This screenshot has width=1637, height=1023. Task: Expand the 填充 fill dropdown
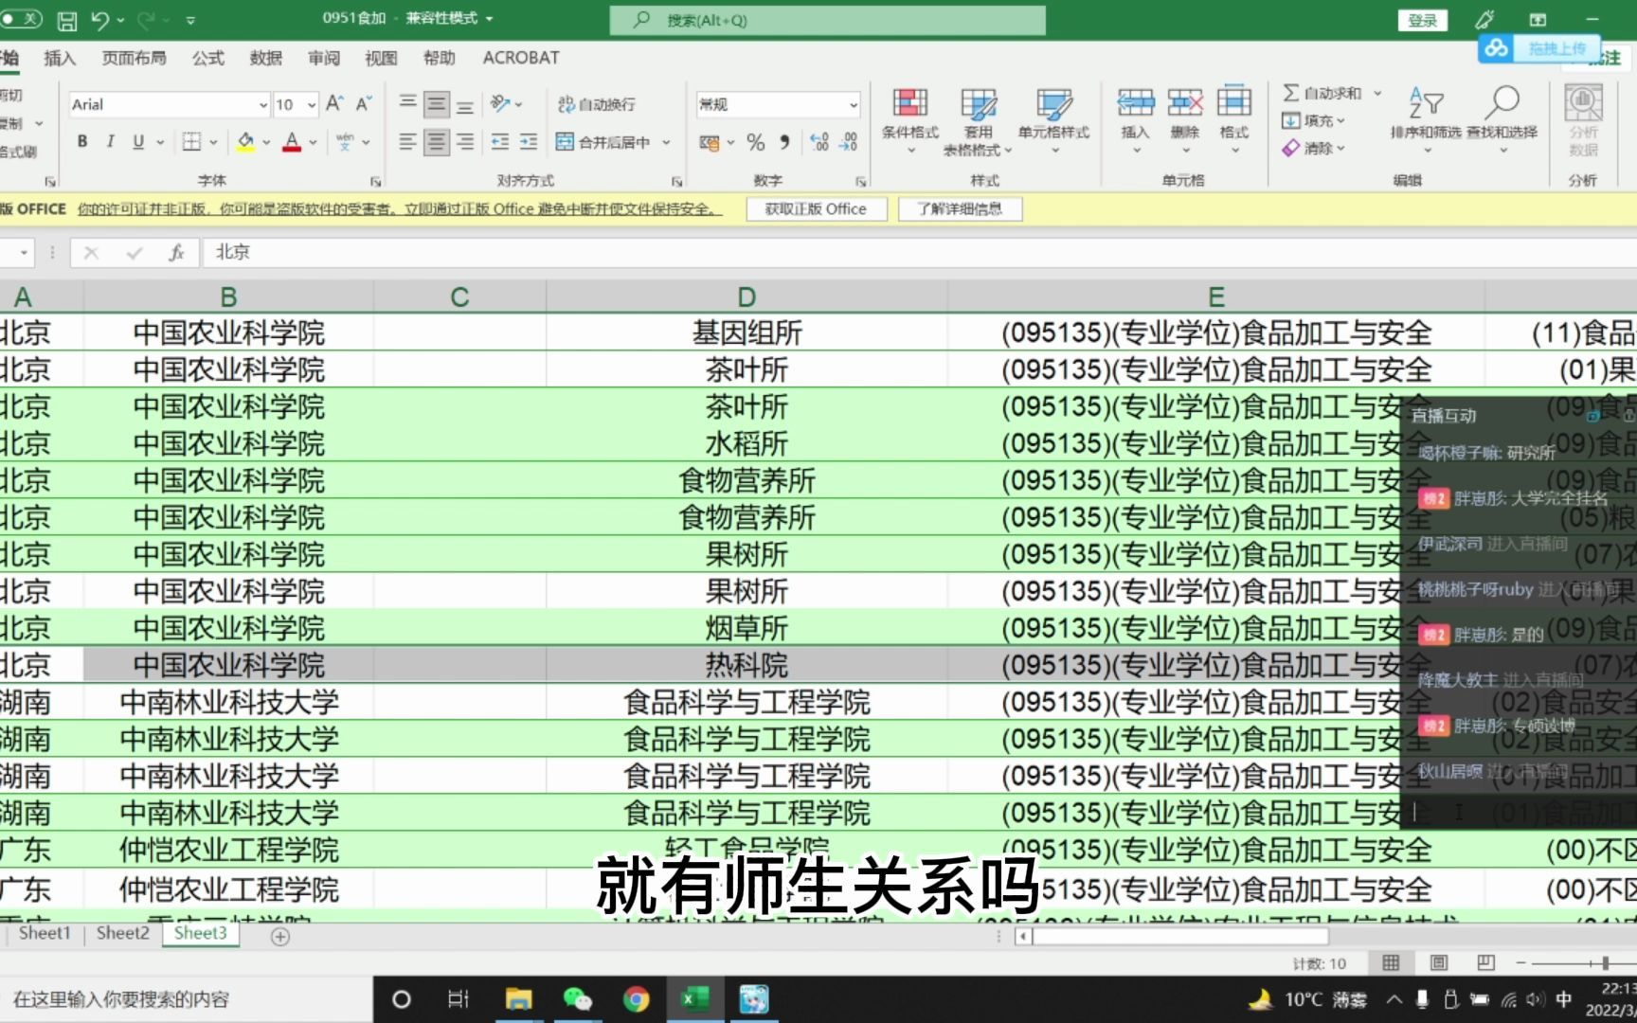(1340, 121)
